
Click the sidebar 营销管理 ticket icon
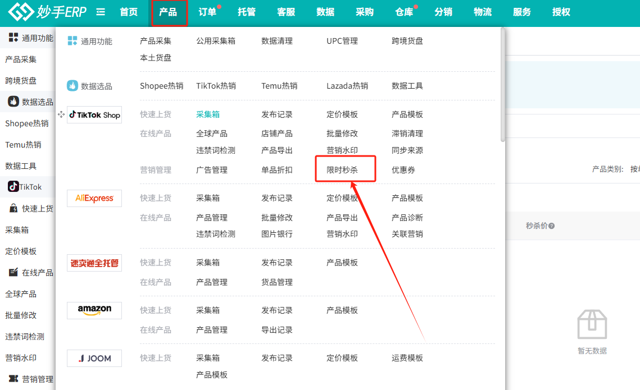13,379
